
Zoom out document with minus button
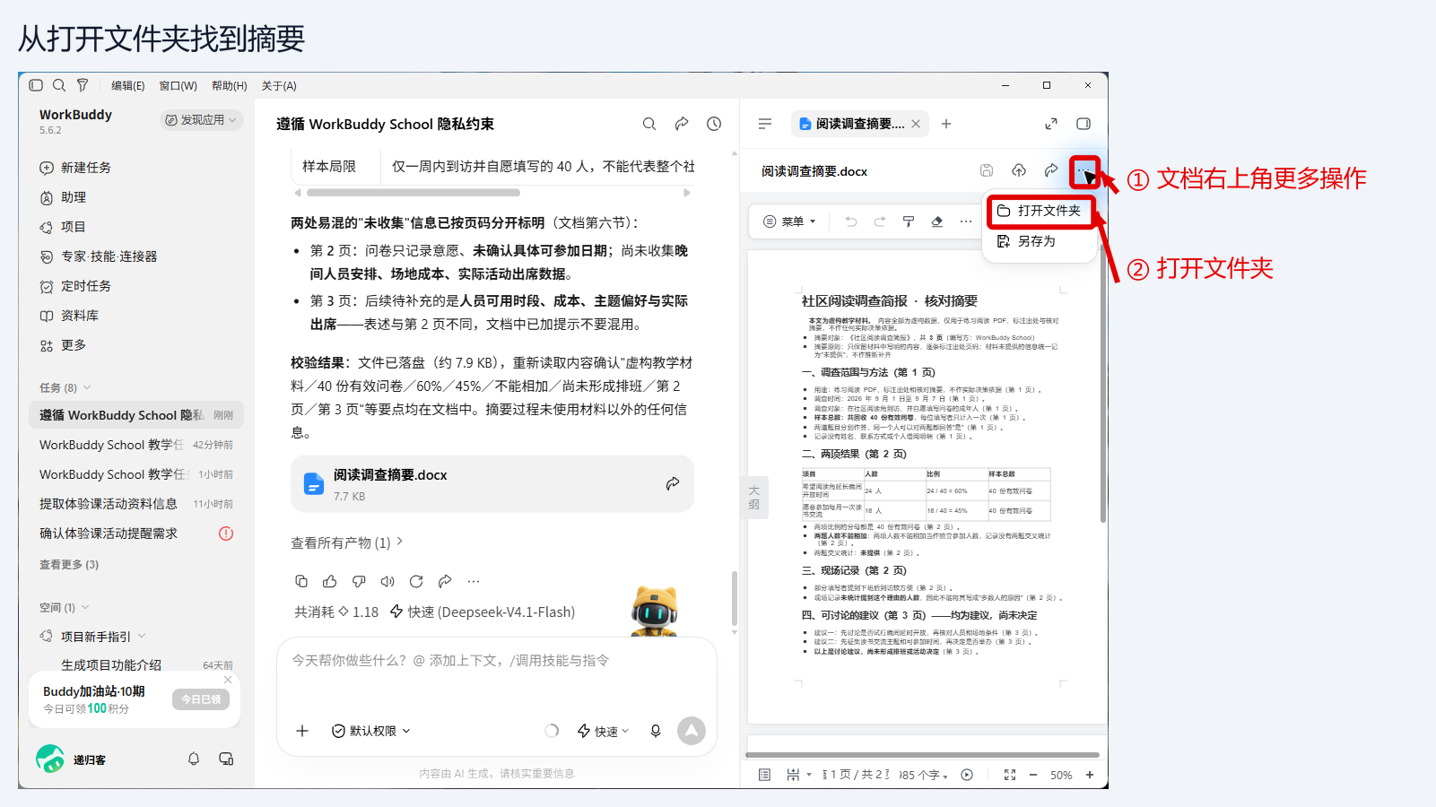(1033, 775)
